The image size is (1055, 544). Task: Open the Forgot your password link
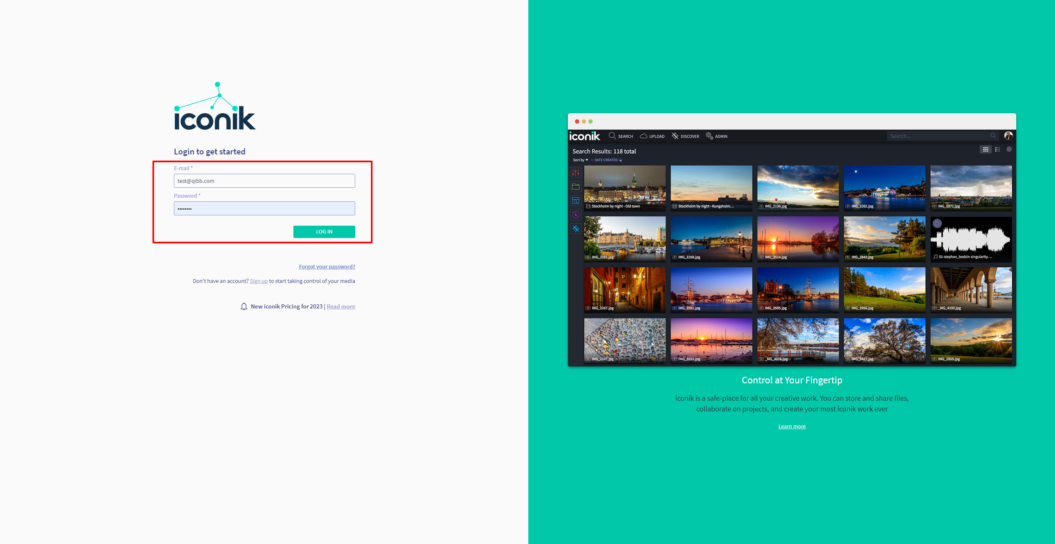(x=327, y=267)
